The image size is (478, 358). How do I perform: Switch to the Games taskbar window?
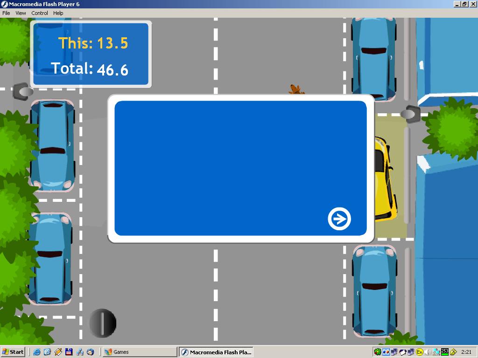(140, 352)
